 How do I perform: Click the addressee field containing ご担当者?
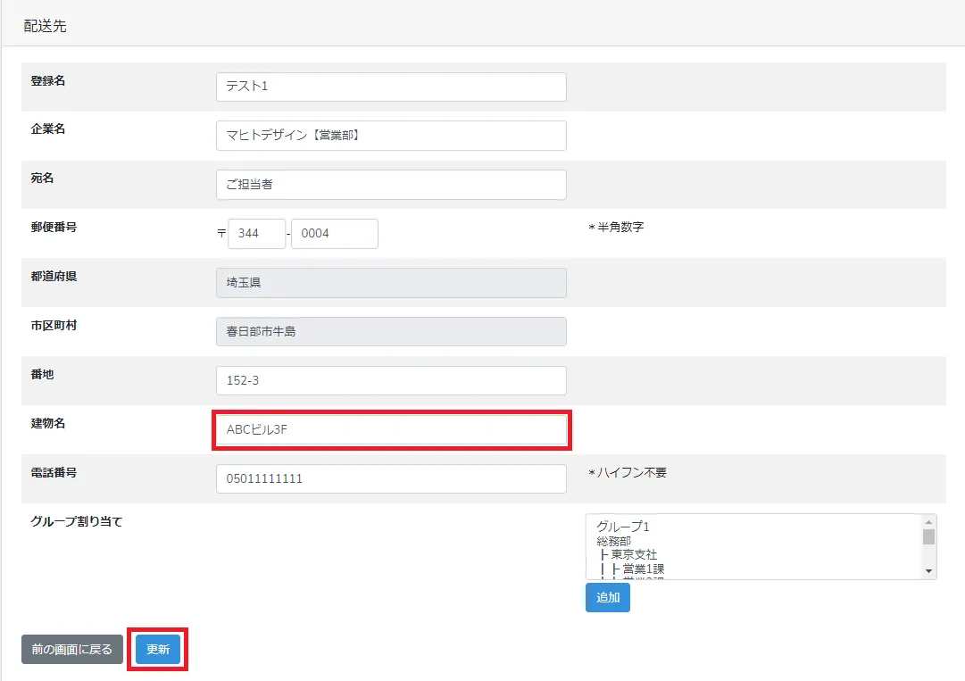[x=391, y=184]
